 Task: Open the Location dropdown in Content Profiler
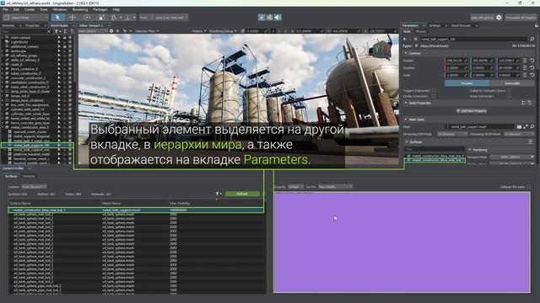[x=34, y=187]
